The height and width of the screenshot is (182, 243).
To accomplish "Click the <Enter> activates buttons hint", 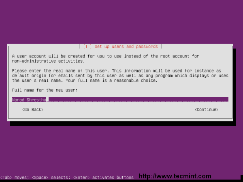I will [103, 178].
